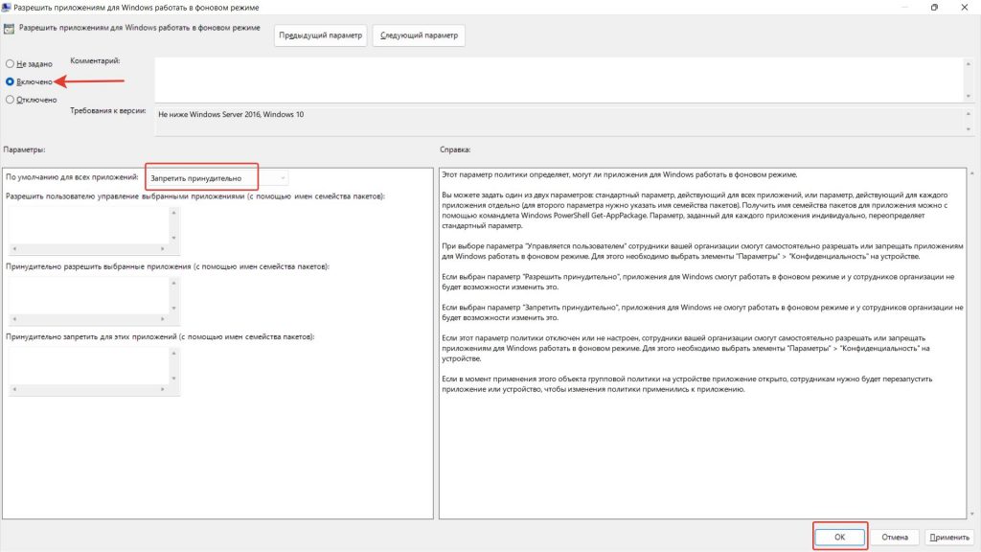Click the help paragraph starting 'Если в момент применения'
The image size is (981, 552).
coord(687,383)
